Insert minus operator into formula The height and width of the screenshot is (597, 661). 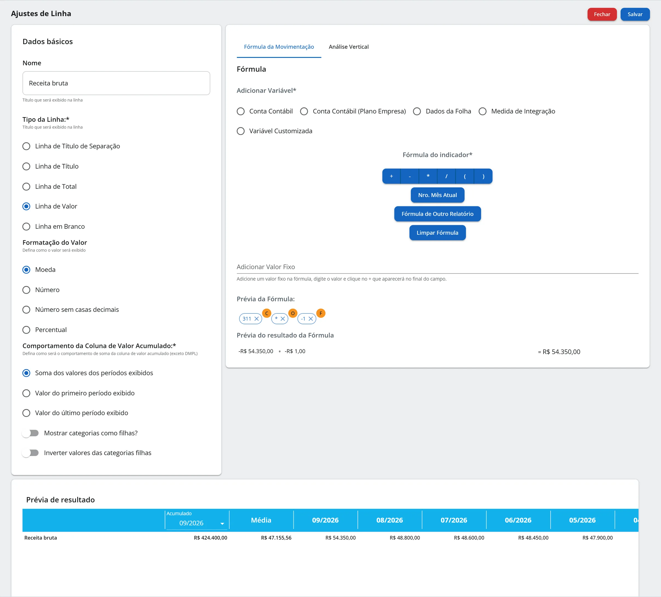pos(410,176)
